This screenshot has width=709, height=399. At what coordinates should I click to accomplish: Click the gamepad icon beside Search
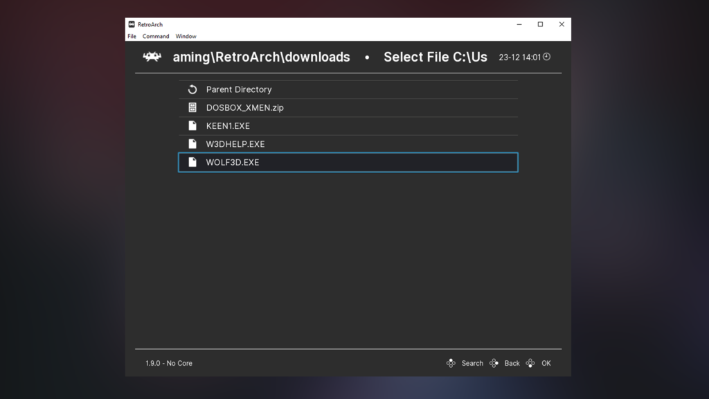[x=451, y=363]
